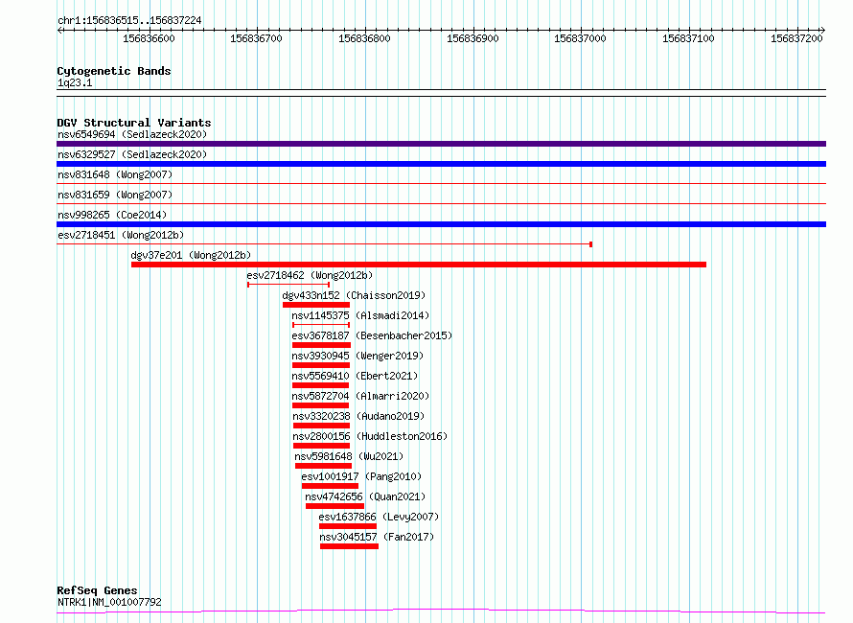
Task: Click the red bar under nsv2800156
Action: pos(321,446)
